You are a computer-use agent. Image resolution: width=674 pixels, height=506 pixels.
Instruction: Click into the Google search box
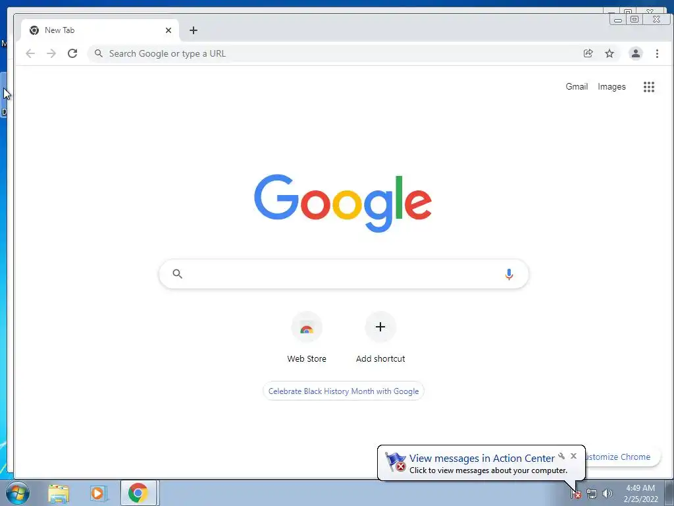point(343,273)
